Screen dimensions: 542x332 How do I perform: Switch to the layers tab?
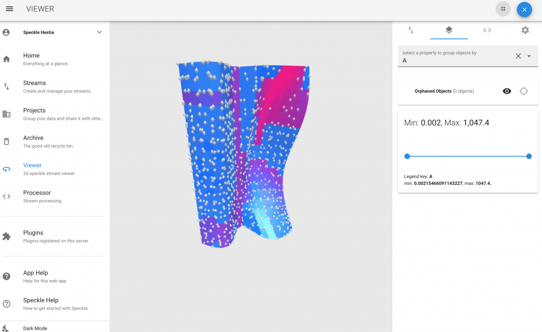(x=449, y=30)
